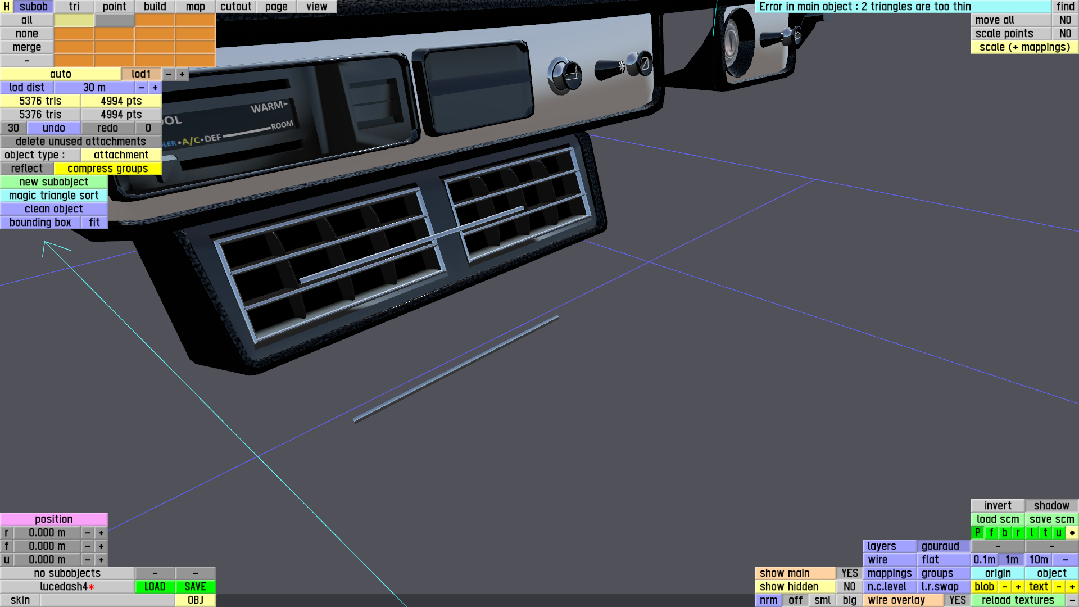The height and width of the screenshot is (607, 1079).
Task: Open the tri tab
Action: (x=74, y=7)
